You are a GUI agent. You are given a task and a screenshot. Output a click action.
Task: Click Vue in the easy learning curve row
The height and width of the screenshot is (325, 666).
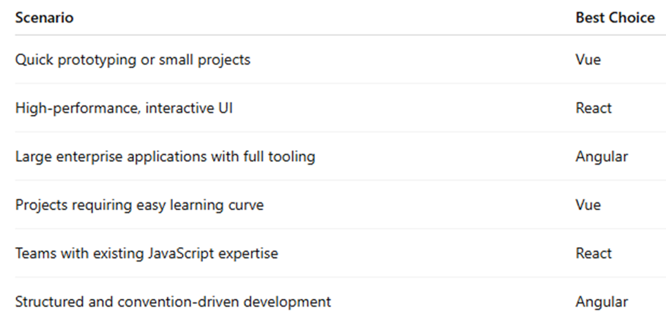click(588, 205)
